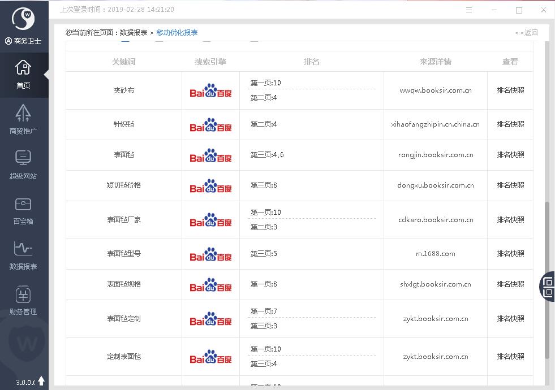
Task: Open 排名快照 for 定制表面毡 row
Action: [x=510, y=357]
